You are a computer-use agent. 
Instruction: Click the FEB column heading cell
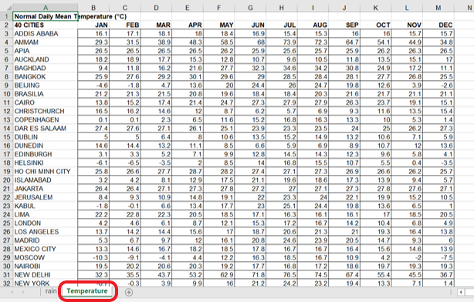click(x=125, y=25)
